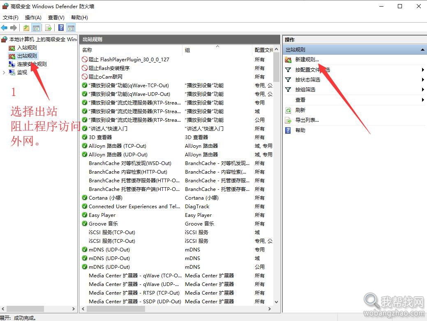The height and width of the screenshot is (321, 427).
Task: Open the 文件(F) menu
Action: click(x=11, y=18)
